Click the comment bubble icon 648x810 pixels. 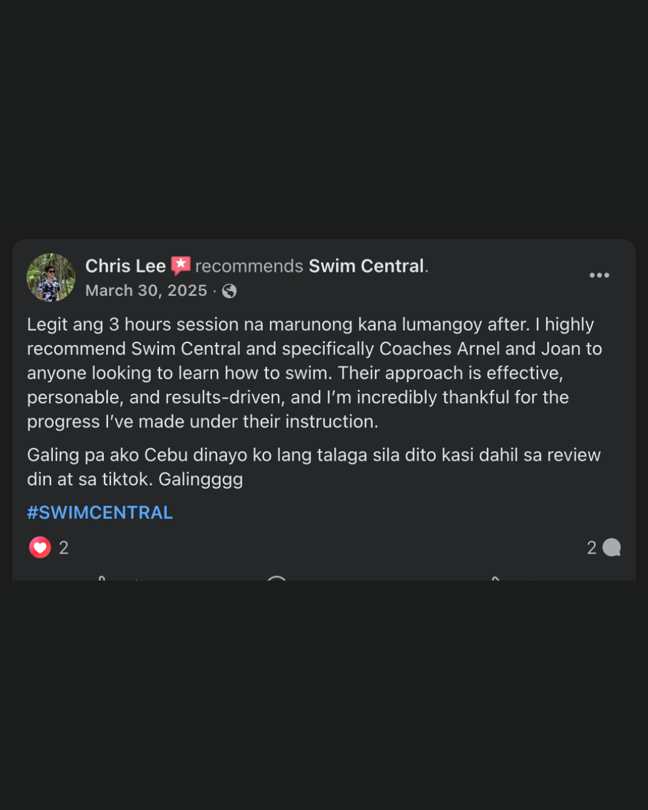click(611, 547)
